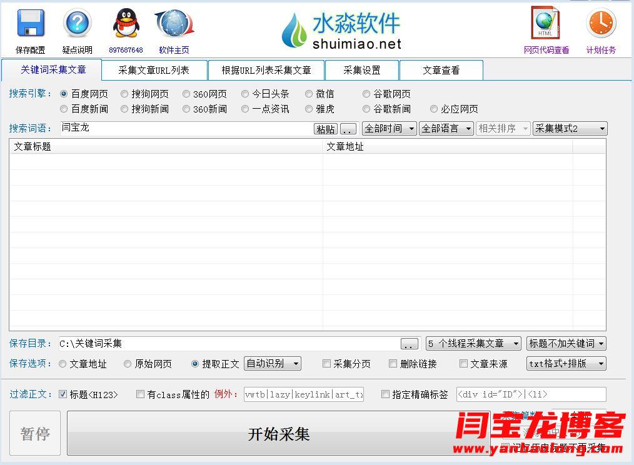Switch to the 采集设置 settings tab
This screenshot has height=465, width=634.
(x=361, y=69)
